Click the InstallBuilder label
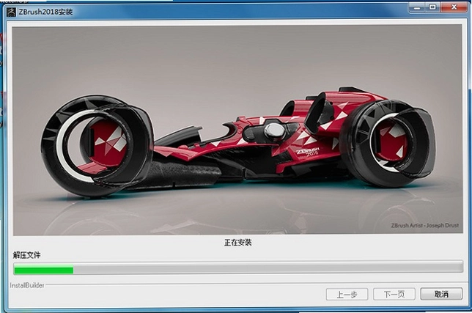Viewport: 472px width, 313px height. [27, 285]
